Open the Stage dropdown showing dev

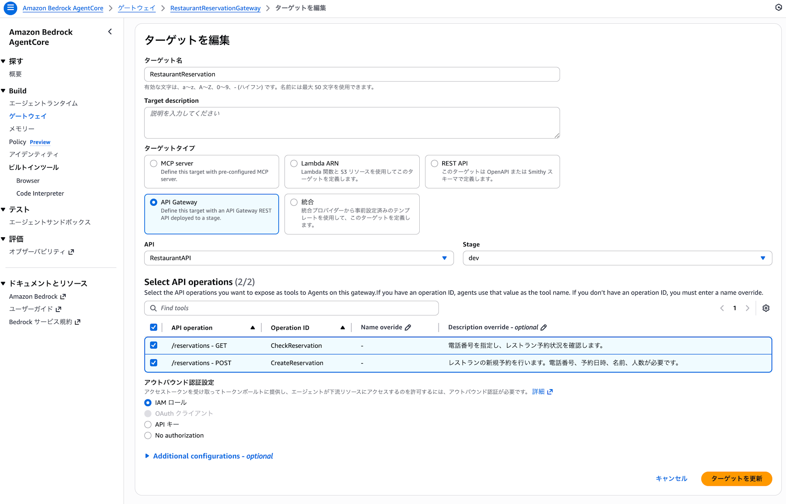[x=763, y=258]
